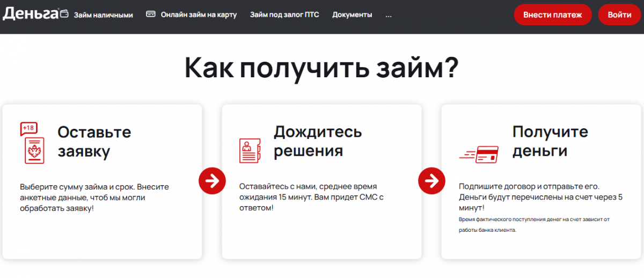Screen dimensions: 644x278
Task: Open Онлайн займ на карту menu item
Action: tap(199, 15)
